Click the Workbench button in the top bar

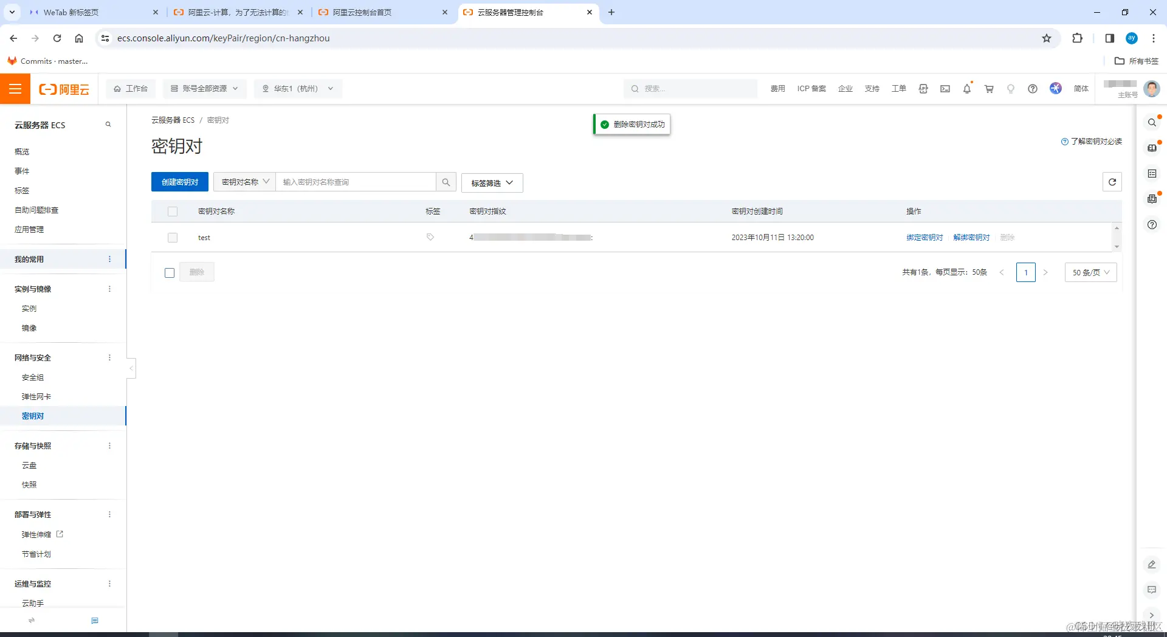point(131,89)
